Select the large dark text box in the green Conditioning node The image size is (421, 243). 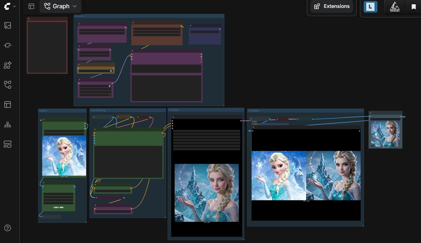click(x=128, y=162)
